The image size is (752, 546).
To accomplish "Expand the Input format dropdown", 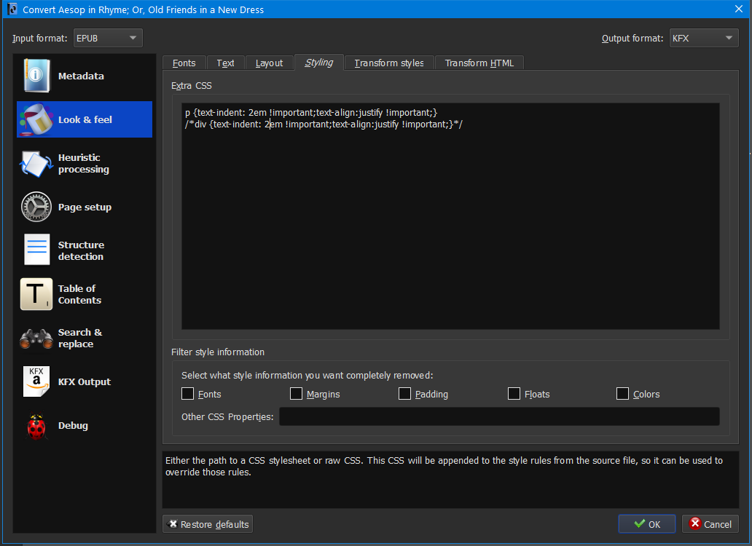I will (107, 38).
